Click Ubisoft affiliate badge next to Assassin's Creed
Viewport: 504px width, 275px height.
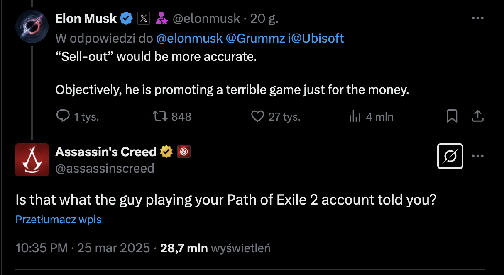[183, 152]
